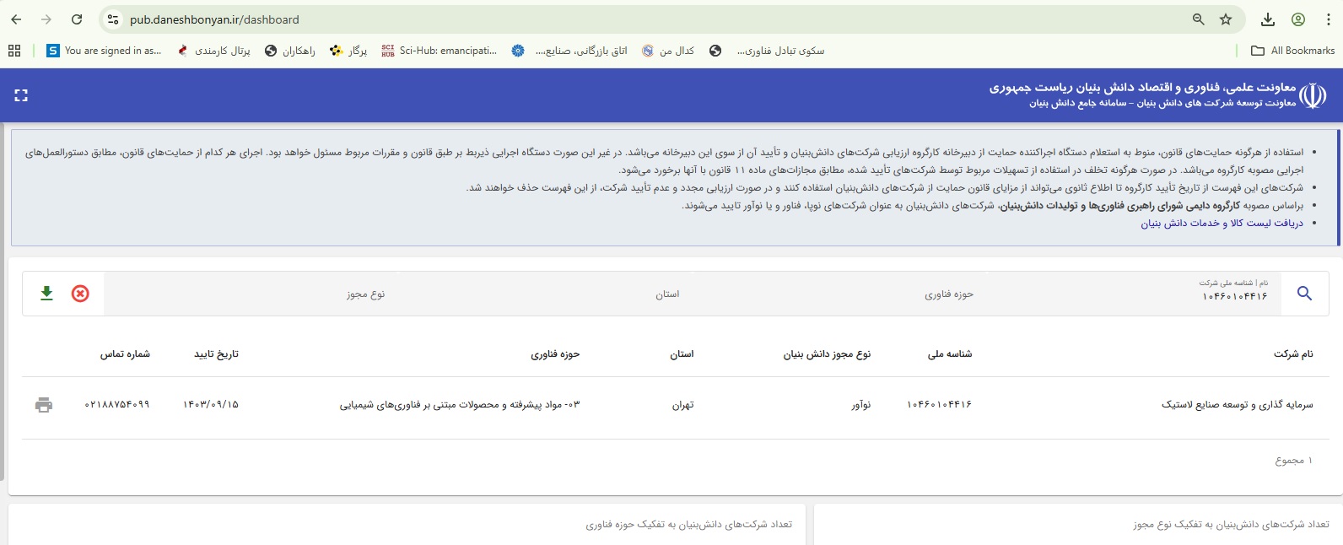
Task: Sort by تاریخ تایید column header
Action: 216,354
